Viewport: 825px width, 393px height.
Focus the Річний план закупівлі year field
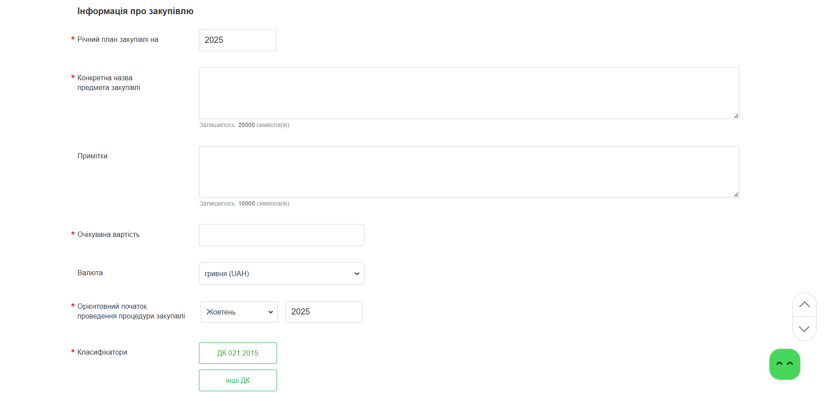pyautogui.click(x=237, y=40)
